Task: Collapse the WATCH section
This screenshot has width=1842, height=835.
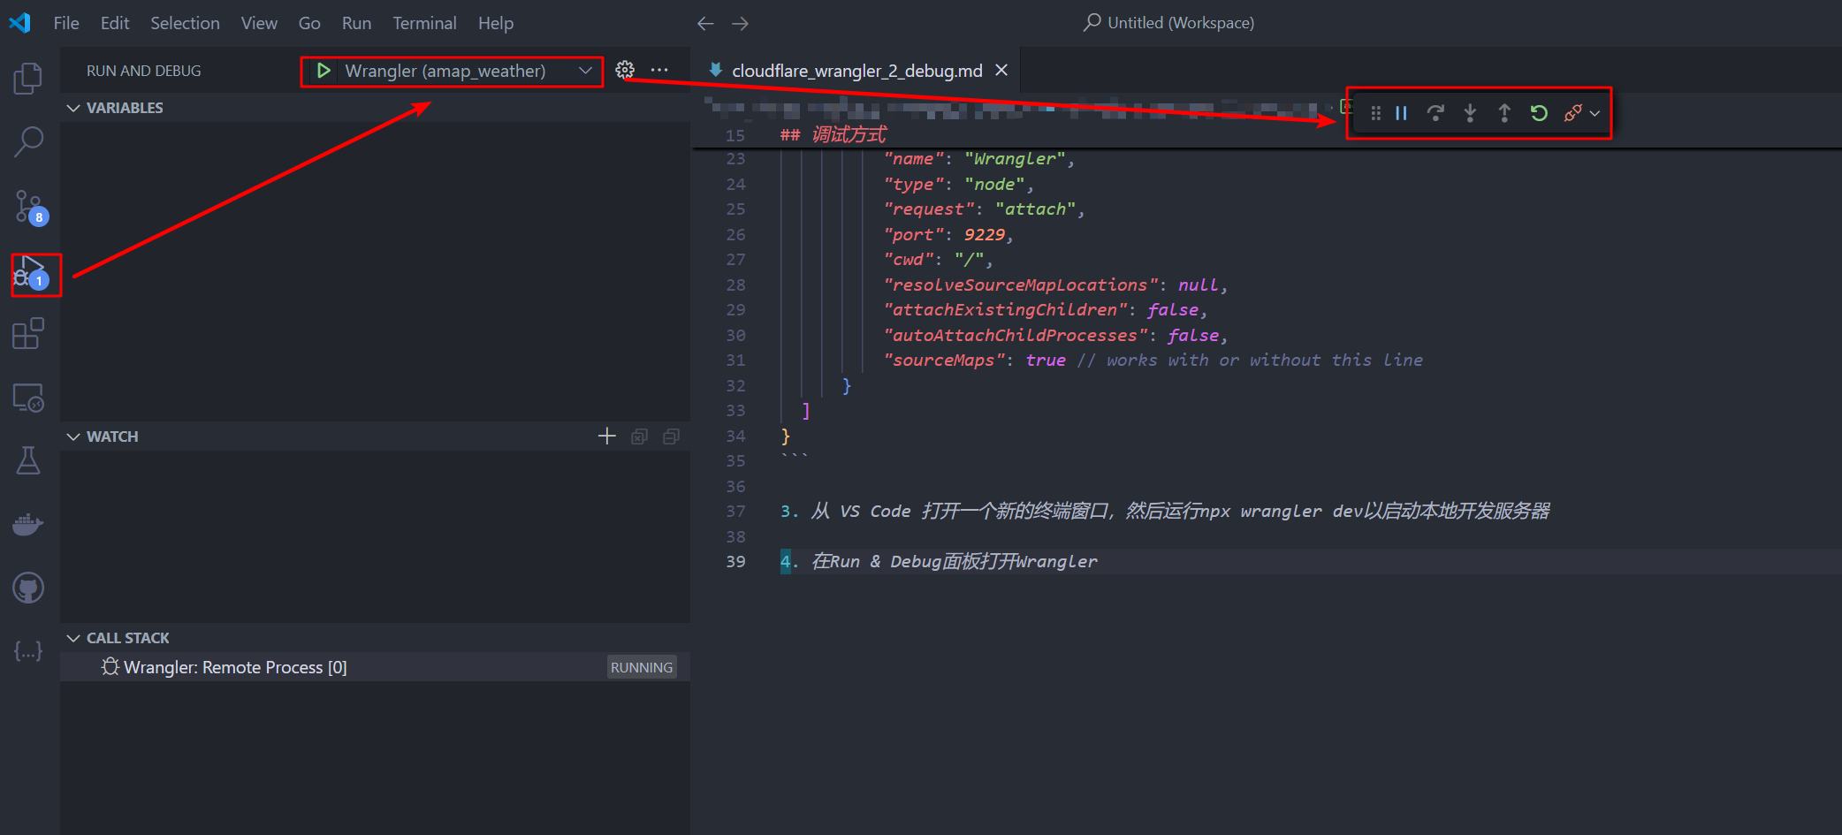Action: click(74, 436)
